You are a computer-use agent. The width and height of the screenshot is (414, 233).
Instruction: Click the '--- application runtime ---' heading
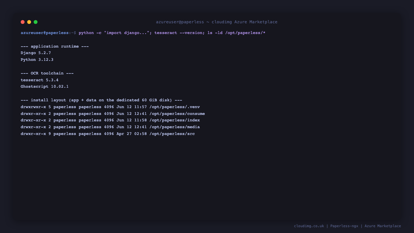pos(55,46)
